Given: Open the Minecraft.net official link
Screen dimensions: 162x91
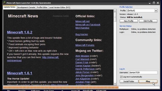Looking at the screenshot, I should pyautogui.click(x=83, y=21).
